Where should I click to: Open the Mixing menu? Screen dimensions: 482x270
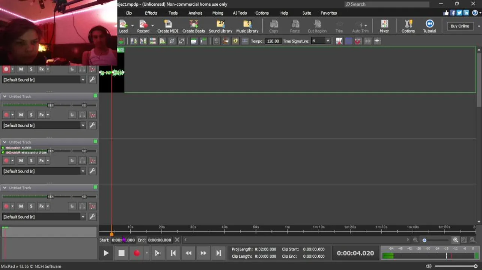218,13
